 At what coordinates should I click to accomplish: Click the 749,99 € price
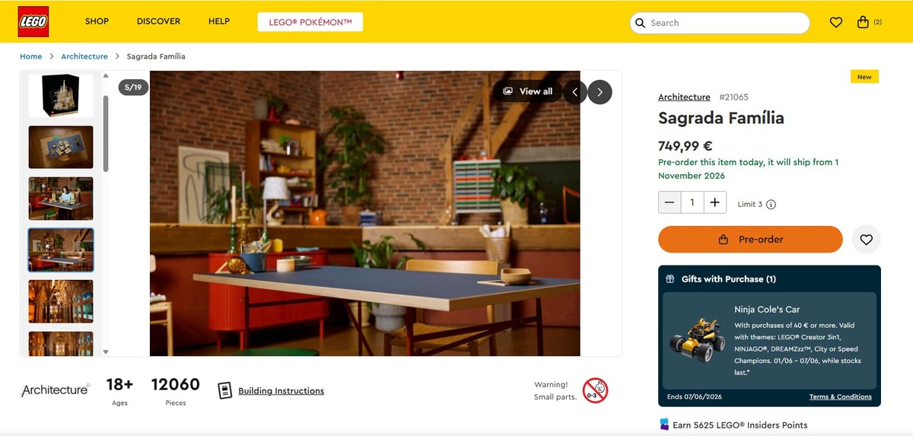pos(686,146)
